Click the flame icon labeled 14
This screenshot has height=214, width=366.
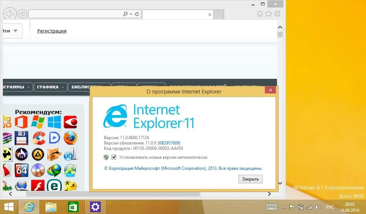coord(21,154)
